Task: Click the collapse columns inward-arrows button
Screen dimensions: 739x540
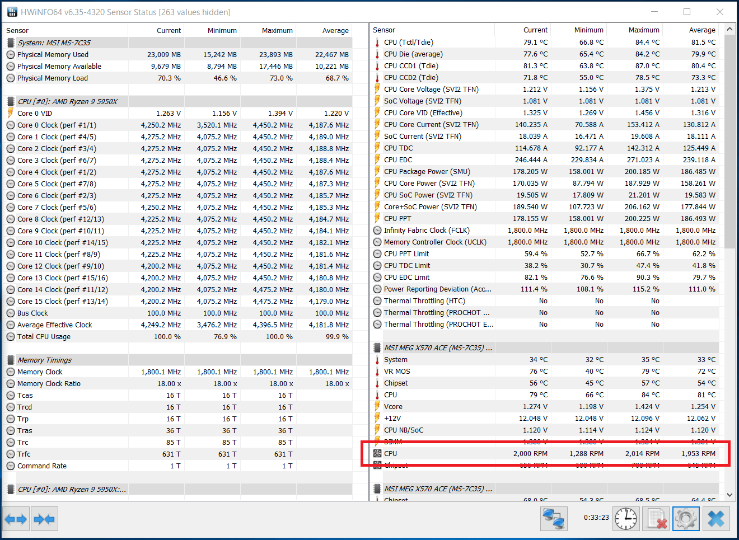Action: click(x=44, y=519)
